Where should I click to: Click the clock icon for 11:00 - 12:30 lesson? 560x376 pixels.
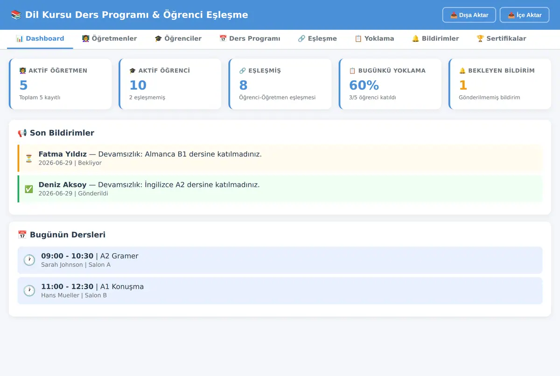click(29, 291)
